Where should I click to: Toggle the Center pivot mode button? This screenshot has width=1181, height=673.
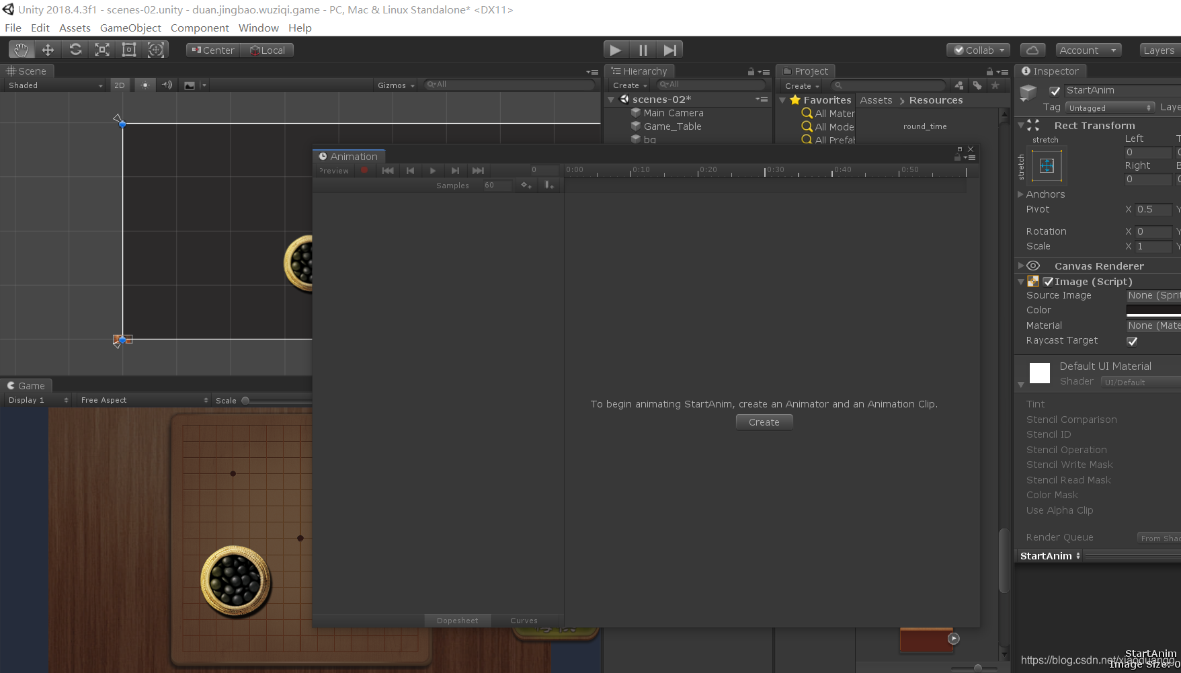[x=213, y=50]
